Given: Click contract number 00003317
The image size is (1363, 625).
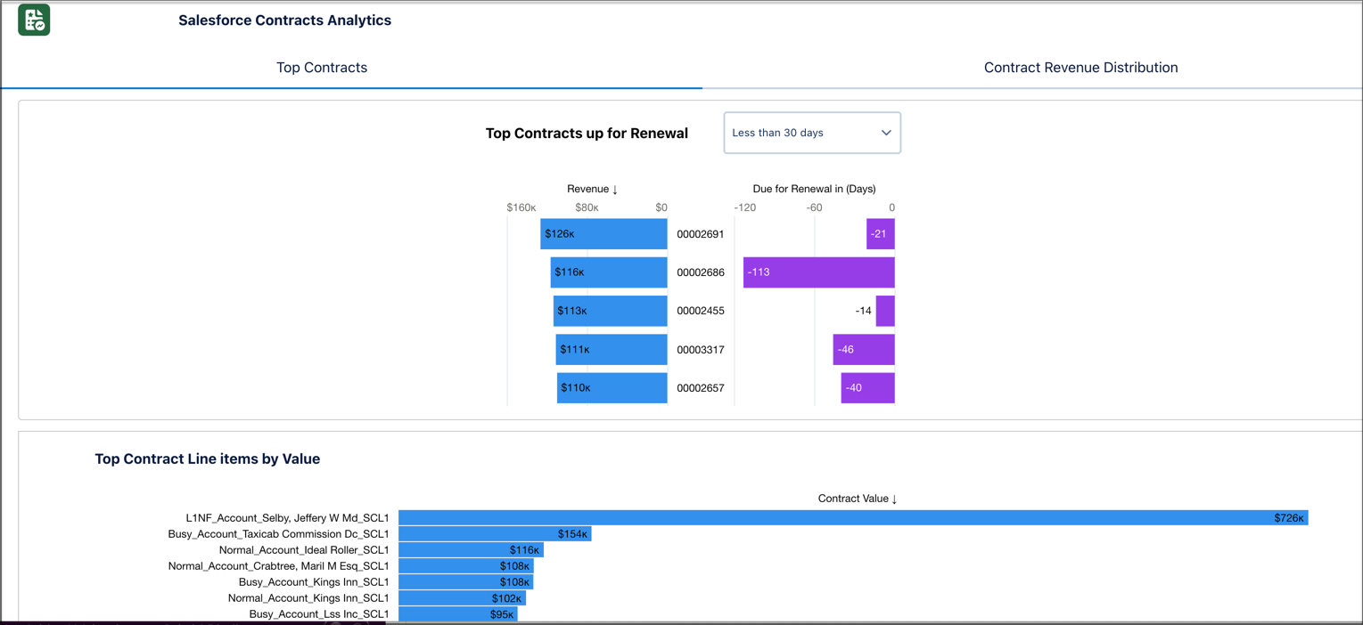Looking at the screenshot, I should click(701, 350).
